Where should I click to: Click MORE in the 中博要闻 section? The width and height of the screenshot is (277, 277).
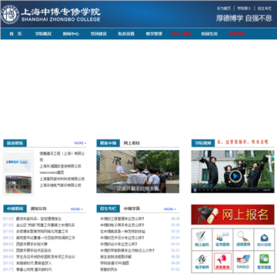click(x=76, y=209)
